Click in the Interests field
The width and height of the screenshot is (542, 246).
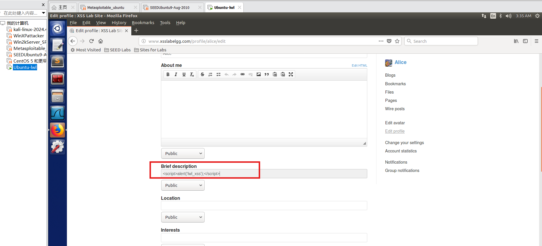click(x=264, y=237)
